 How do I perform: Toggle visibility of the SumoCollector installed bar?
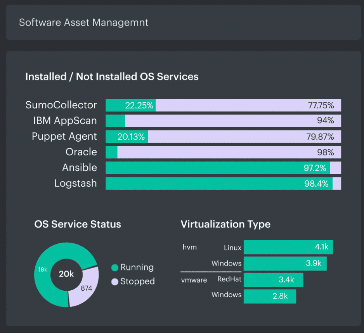click(130, 105)
